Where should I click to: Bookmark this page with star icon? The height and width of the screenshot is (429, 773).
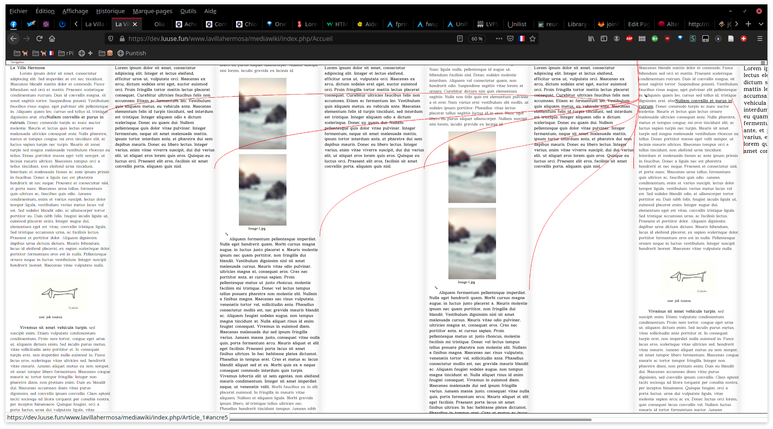pyautogui.click(x=533, y=39)
